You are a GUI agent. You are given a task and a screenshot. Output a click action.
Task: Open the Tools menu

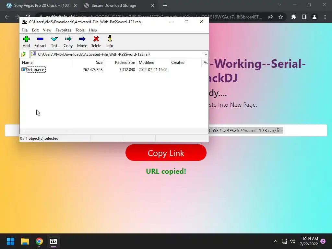80,30
